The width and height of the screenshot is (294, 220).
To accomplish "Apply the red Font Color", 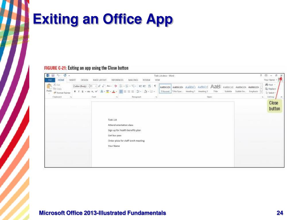I will [x=113, y=91].
